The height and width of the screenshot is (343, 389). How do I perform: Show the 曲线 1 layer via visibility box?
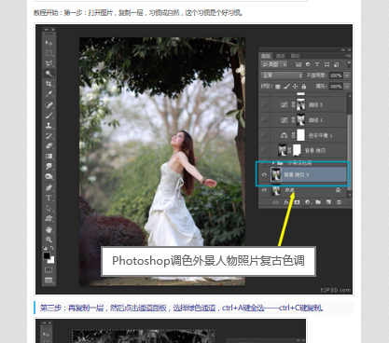(264, 119)
